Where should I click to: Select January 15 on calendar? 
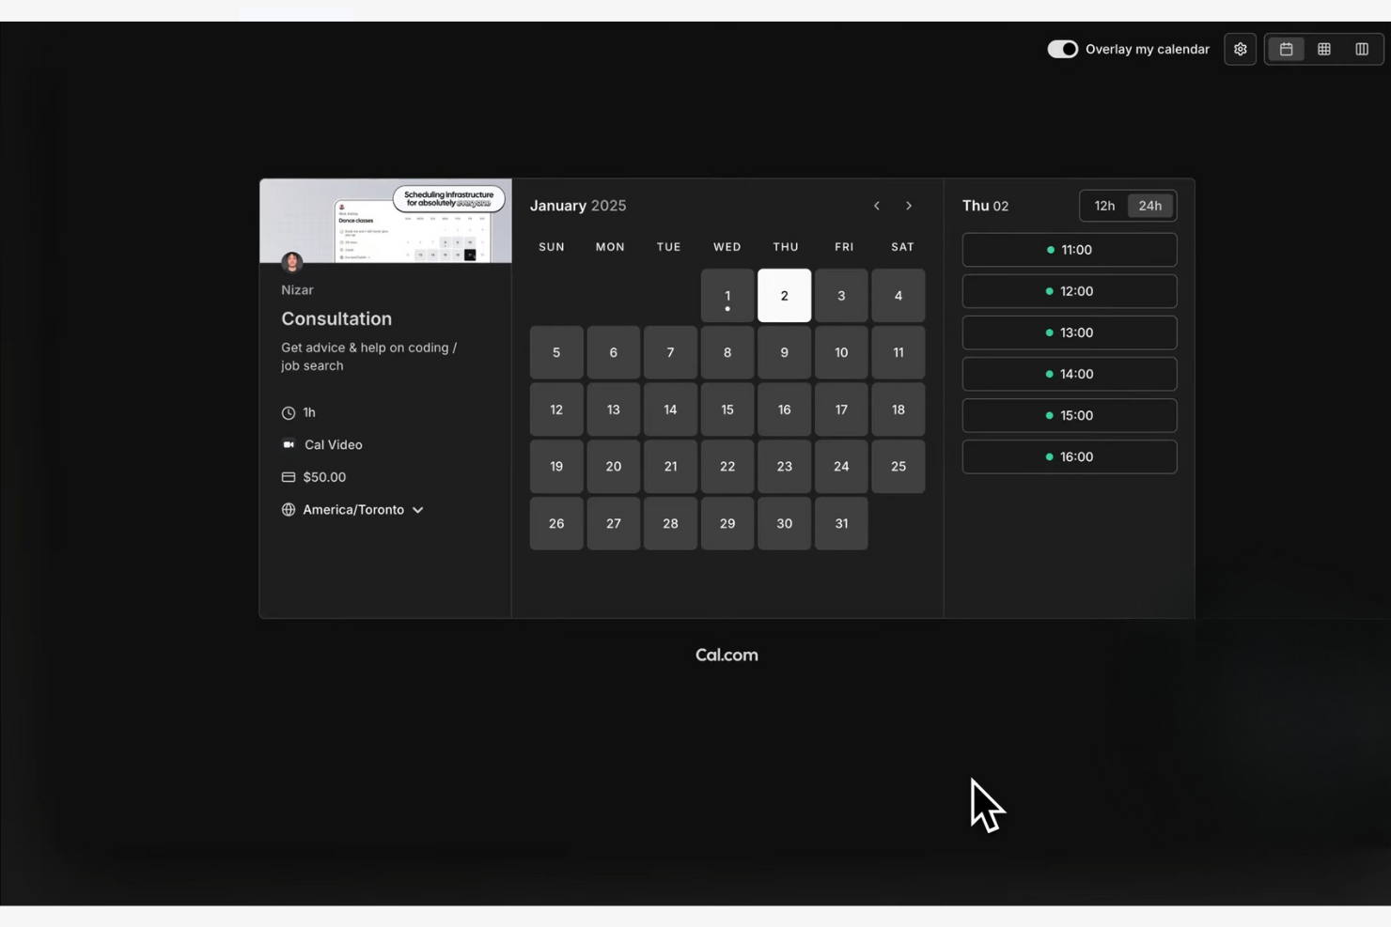pyautogui.click(x=727, y=409)
